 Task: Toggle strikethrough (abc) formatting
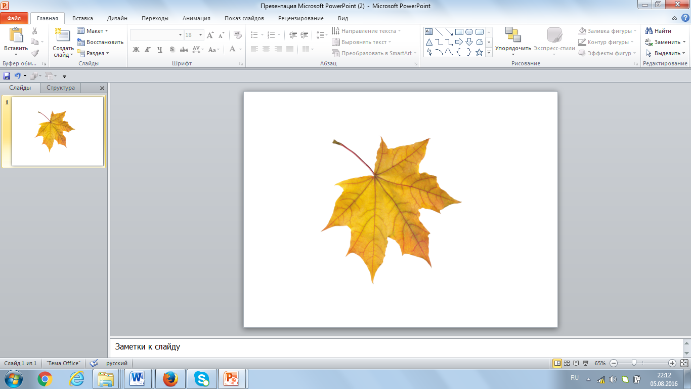pos(184,50)
